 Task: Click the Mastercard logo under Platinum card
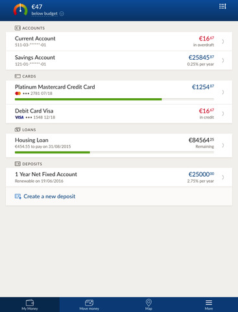[x=18, y=94]
